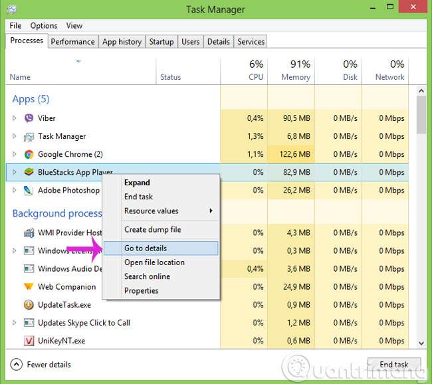Choose Open file location menu entry
The width and height of the screenshot is (432, 384).
tap(154, 262)
